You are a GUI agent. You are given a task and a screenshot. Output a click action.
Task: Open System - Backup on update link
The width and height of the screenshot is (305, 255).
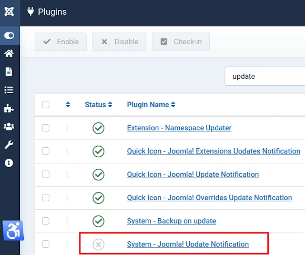(171, 221)
